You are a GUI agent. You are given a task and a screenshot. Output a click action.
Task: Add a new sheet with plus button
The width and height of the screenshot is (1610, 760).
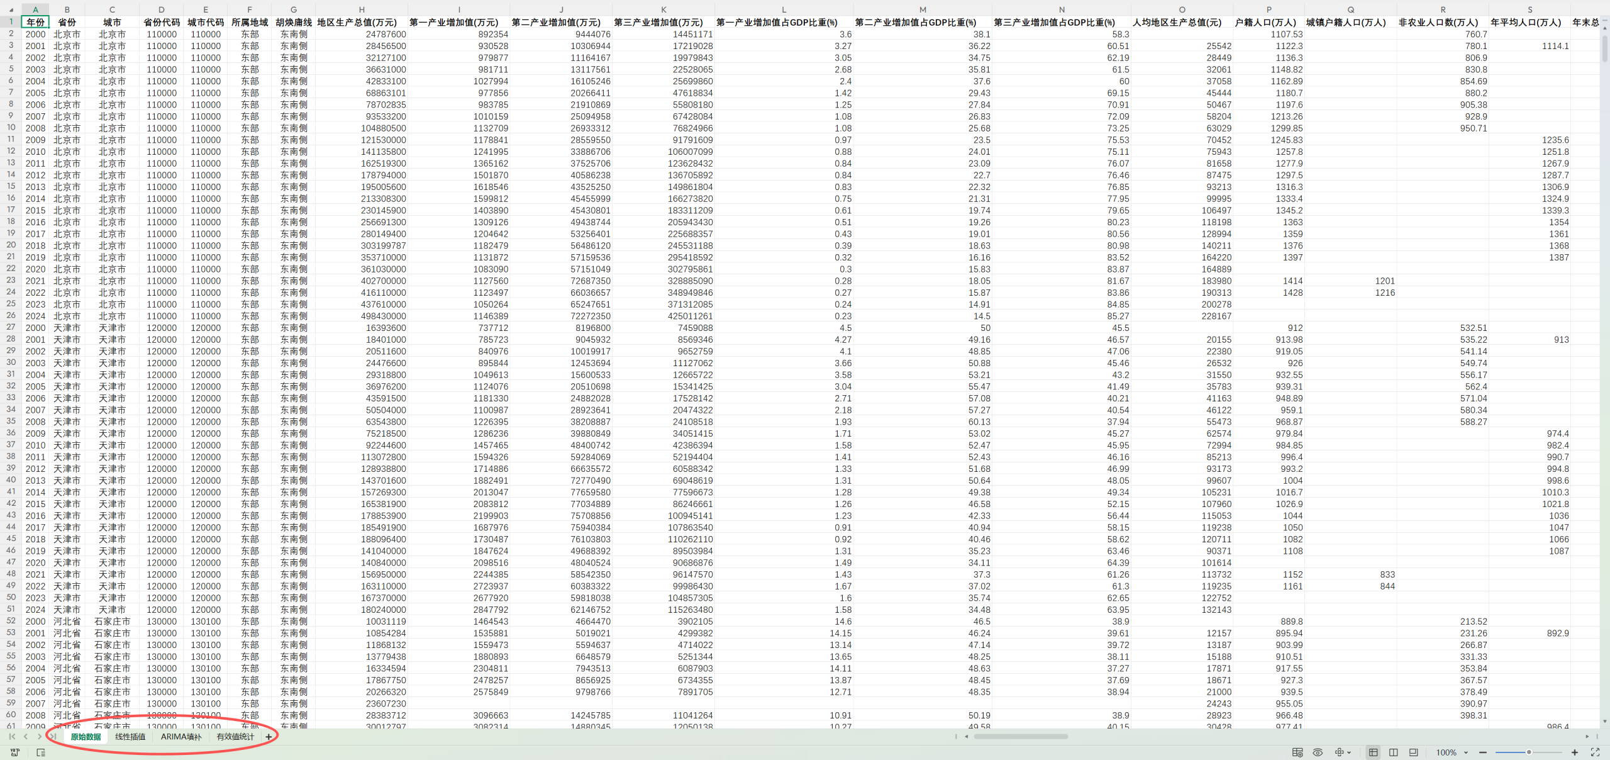point(269,737)
